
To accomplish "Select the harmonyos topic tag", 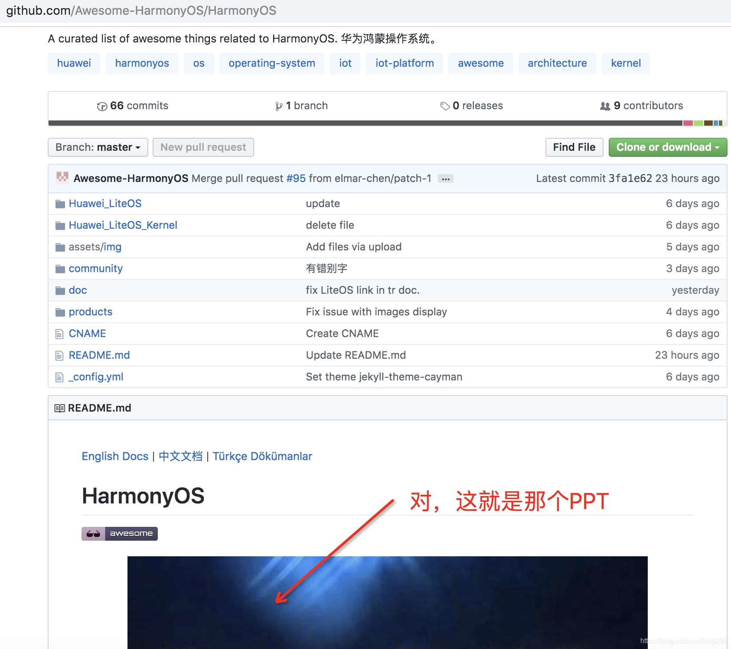I will [x=142, y=63].
